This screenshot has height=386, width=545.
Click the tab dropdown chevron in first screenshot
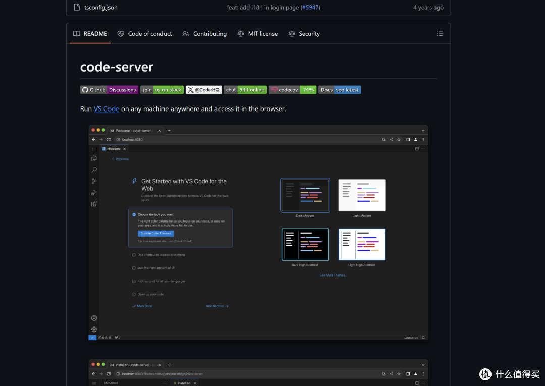(423, 131)
